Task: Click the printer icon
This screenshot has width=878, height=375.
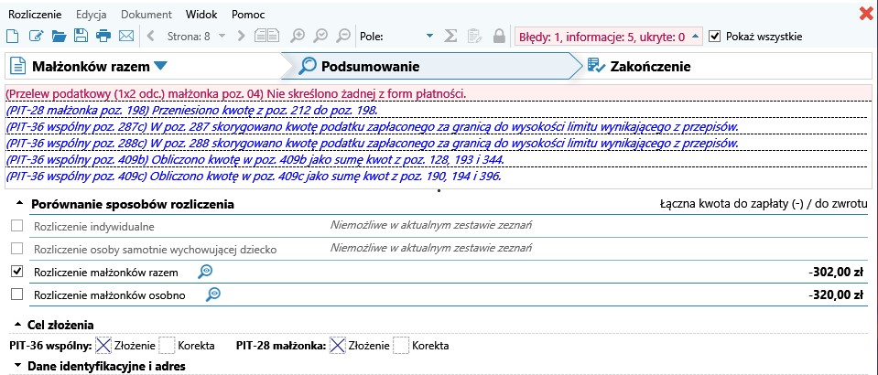Action: click(x=103, y=37)
